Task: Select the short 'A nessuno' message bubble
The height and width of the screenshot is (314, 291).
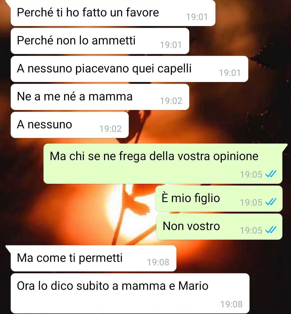Action: (70, 125)
